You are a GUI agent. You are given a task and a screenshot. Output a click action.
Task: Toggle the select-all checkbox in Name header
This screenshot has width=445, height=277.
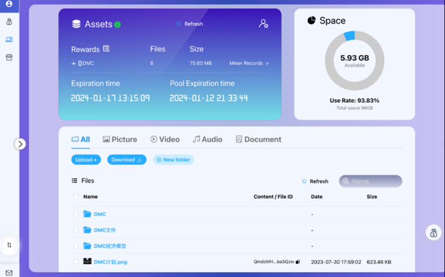pos(76,197)
